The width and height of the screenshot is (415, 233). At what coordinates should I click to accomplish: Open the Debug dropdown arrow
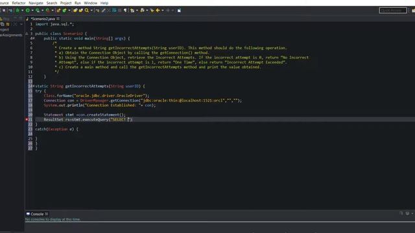(x=22, y=10)
